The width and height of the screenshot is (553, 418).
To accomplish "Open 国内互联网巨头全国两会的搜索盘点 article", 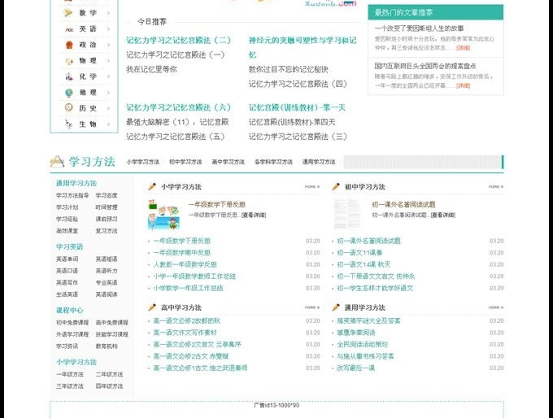I will 425,66.
